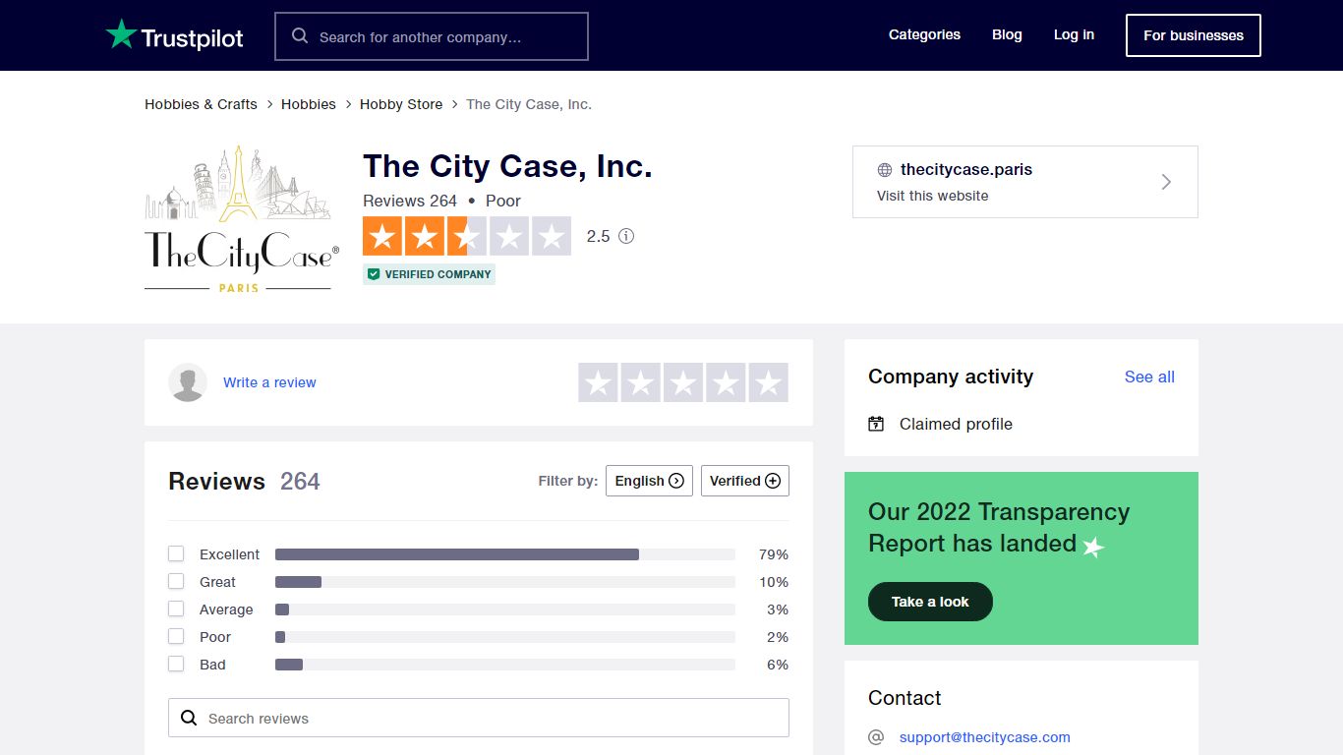This screenshot has height=755, width=1343.
Task: Open Blog in the top navigation
Action: pos(1007,34)
